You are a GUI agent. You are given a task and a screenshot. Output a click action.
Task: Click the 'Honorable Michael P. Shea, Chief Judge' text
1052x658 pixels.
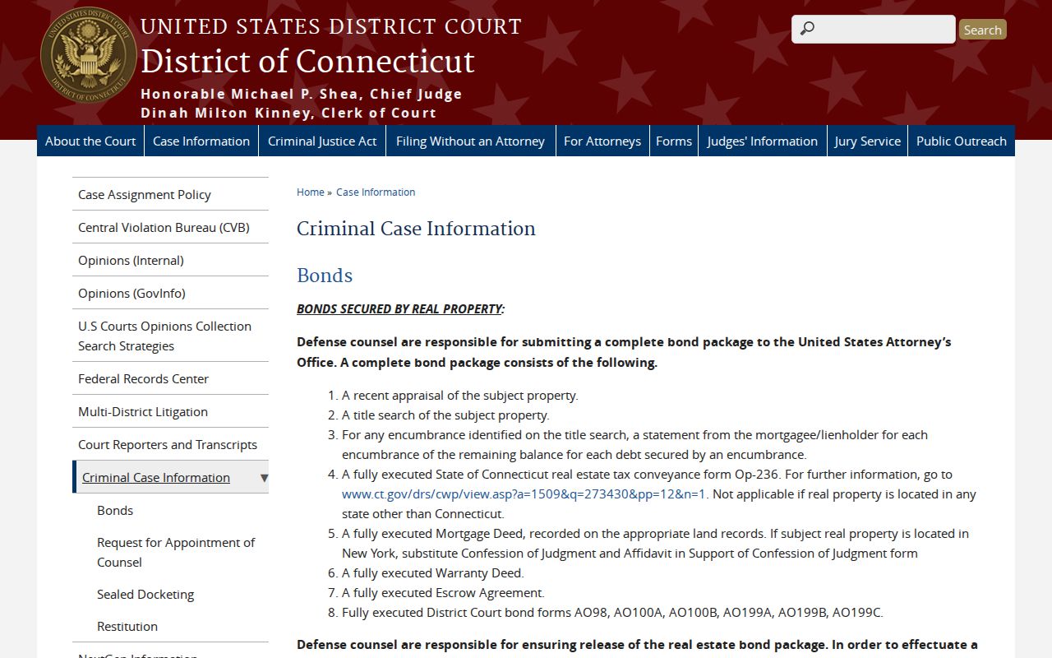[302, 94]
